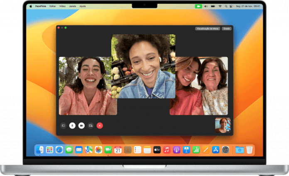Launch Apple TV from the Dock

point(157,150)
